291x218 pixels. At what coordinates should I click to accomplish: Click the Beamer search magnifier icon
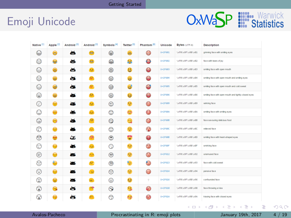pos(281,207)
